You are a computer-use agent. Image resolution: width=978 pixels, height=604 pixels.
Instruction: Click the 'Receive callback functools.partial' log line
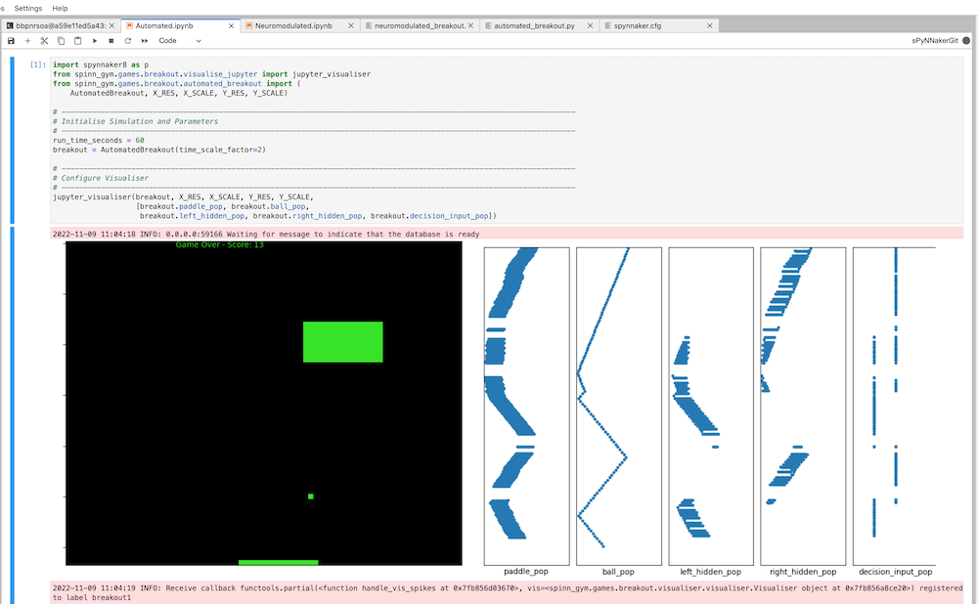[506, 592]
